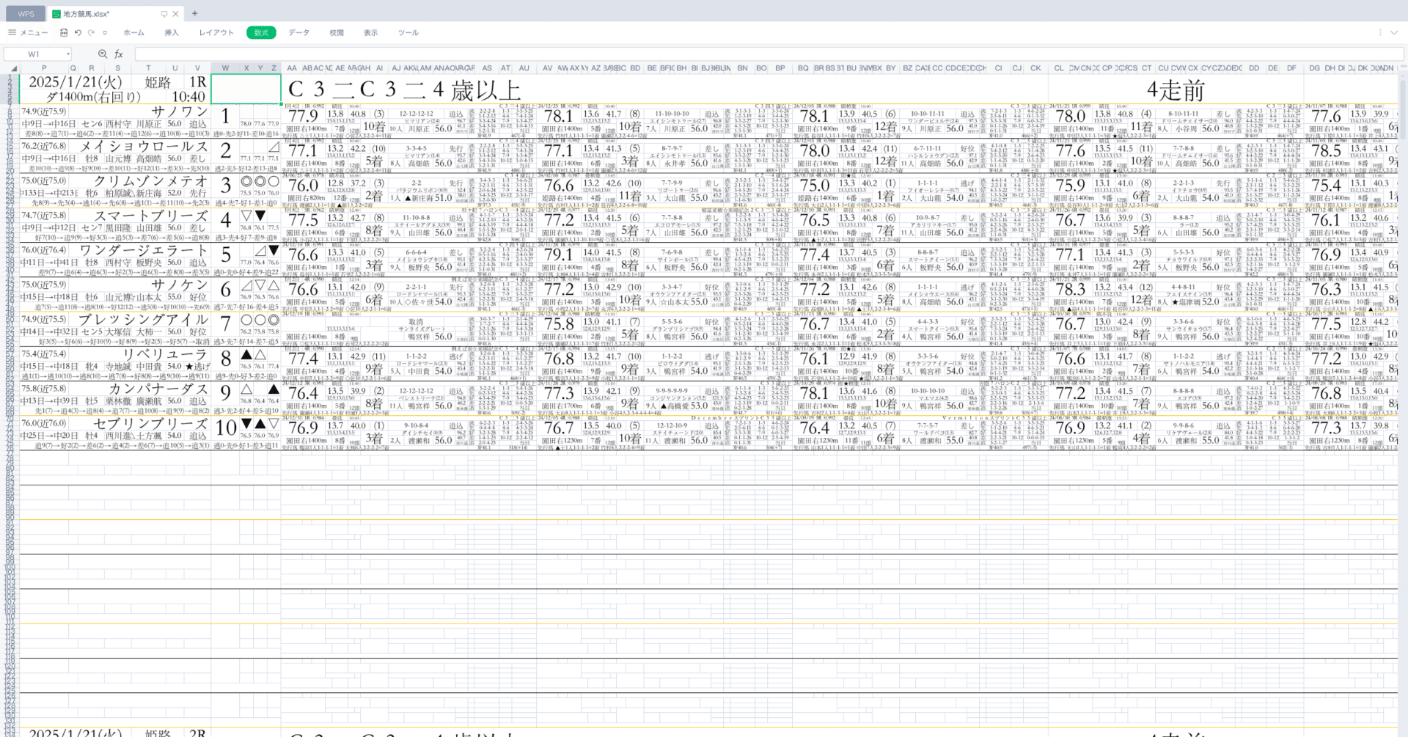The height and width of the screenshot is (737, 1408).
Task: Select the 数式 ribbon tab
Action: (261, 33)
